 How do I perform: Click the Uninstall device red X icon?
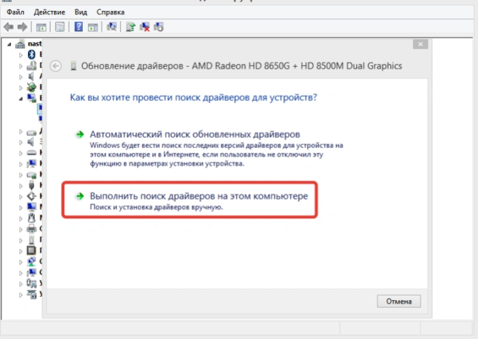point(144,27)
